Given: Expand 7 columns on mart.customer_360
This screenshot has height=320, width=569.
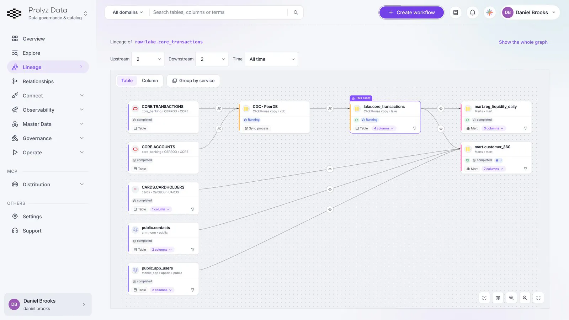Looking at the screenshot, I should [x=493, y=169].
